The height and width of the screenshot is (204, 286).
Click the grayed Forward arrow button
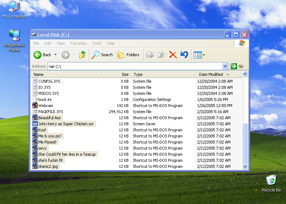point(65,55)
